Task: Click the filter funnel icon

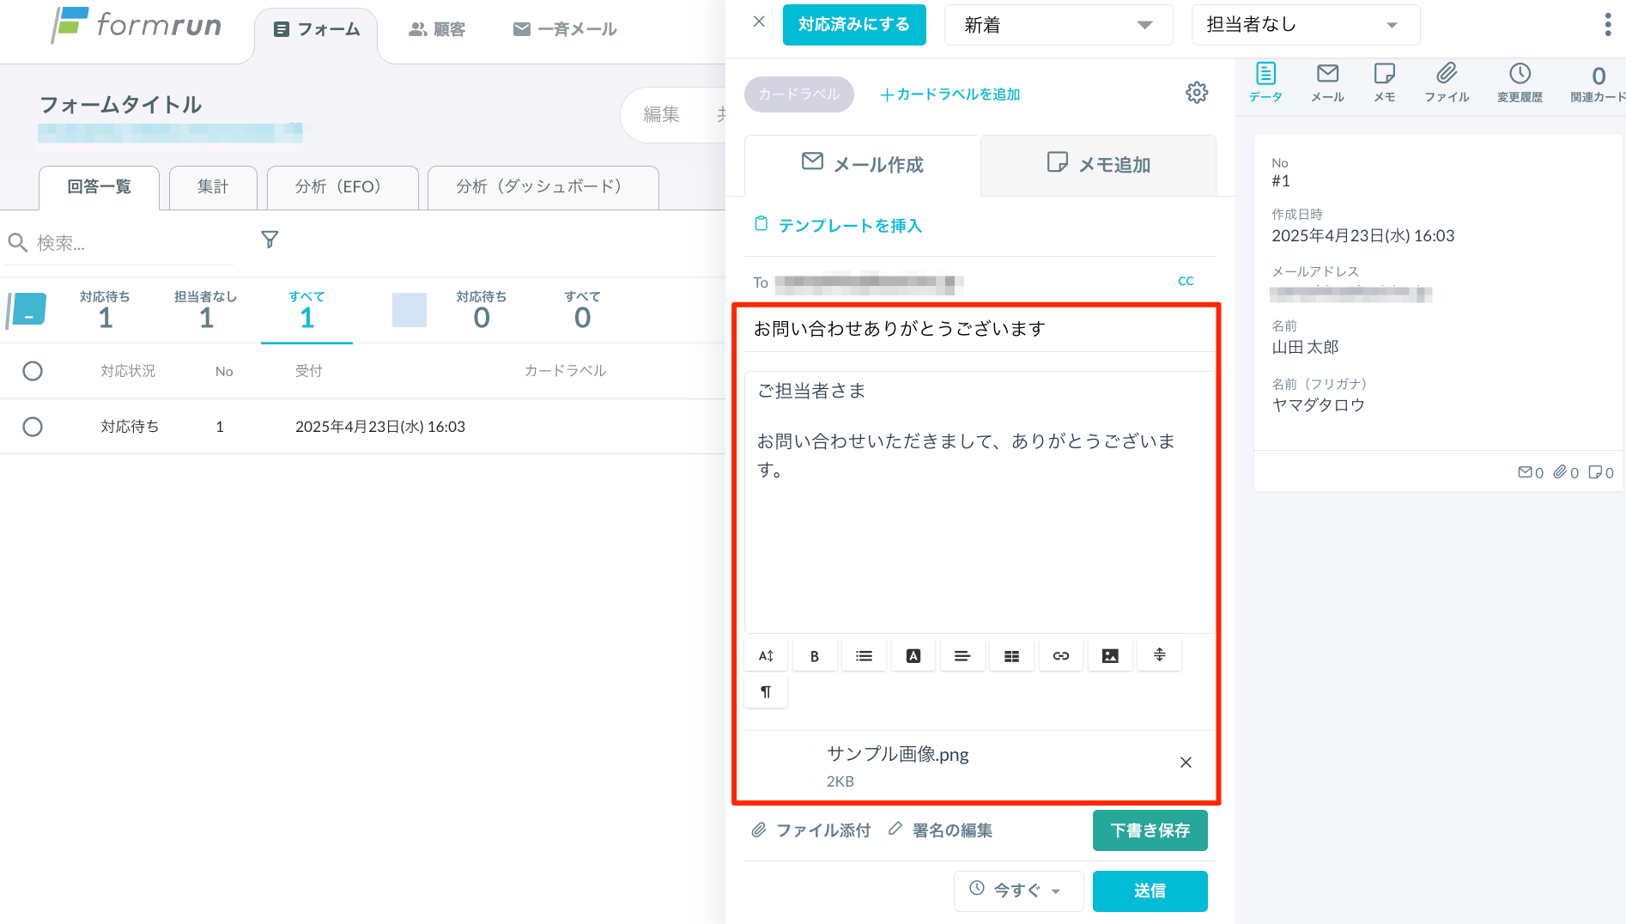Action: (270, 240)
